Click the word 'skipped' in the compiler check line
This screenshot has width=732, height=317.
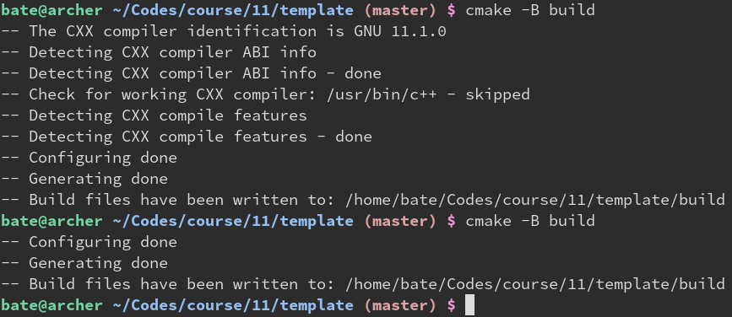(497, 94)
